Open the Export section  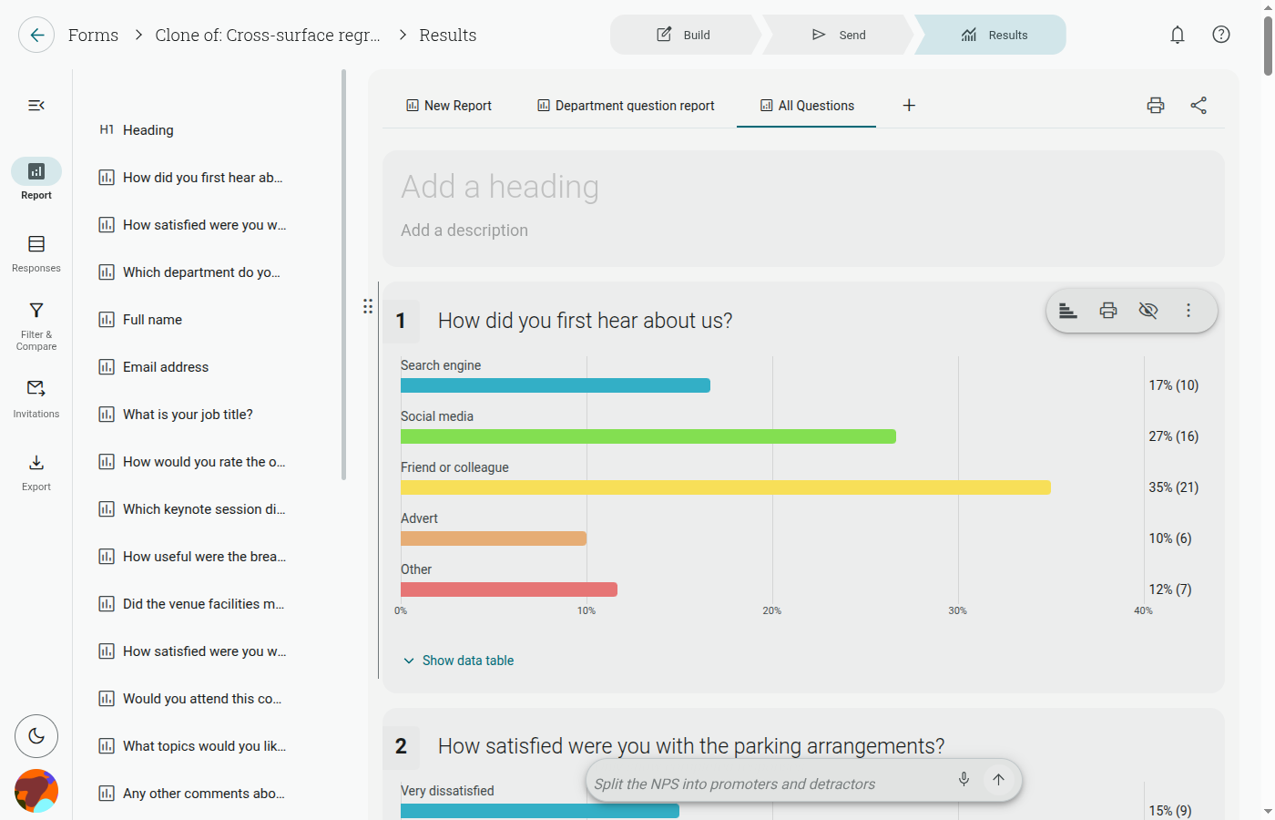36,472
